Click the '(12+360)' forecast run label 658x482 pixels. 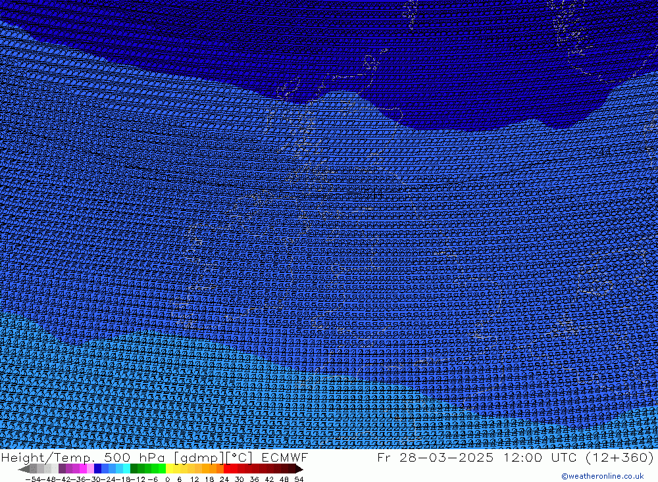(619, 457)
